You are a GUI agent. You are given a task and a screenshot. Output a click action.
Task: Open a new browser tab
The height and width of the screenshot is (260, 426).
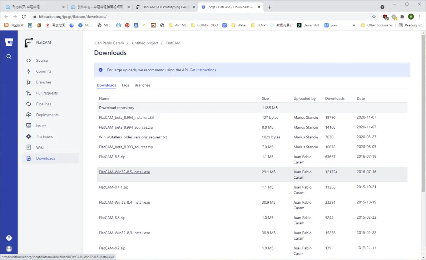pyautogui.click(x=269, y=7)
